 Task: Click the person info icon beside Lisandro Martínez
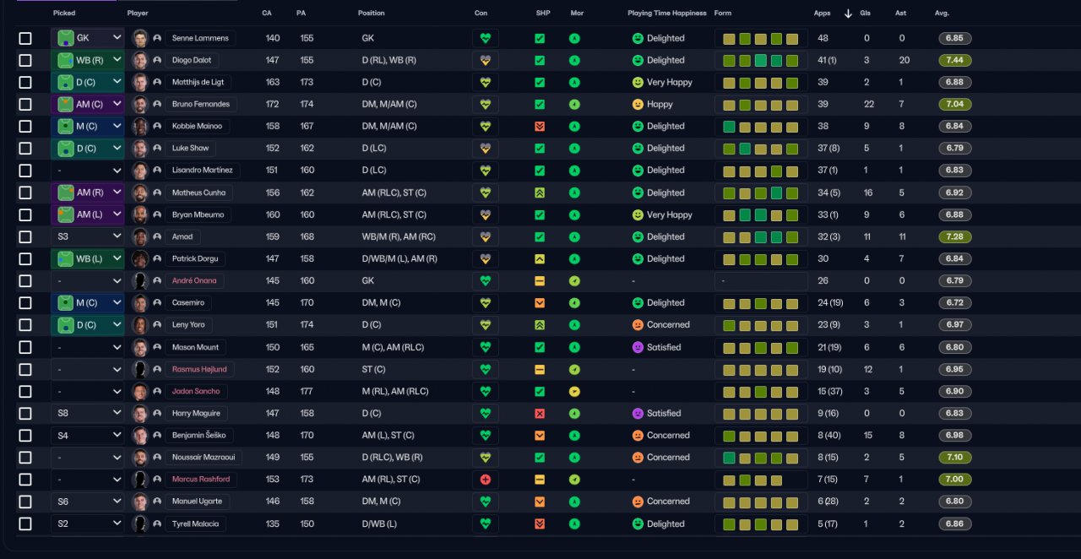(157, 170)
